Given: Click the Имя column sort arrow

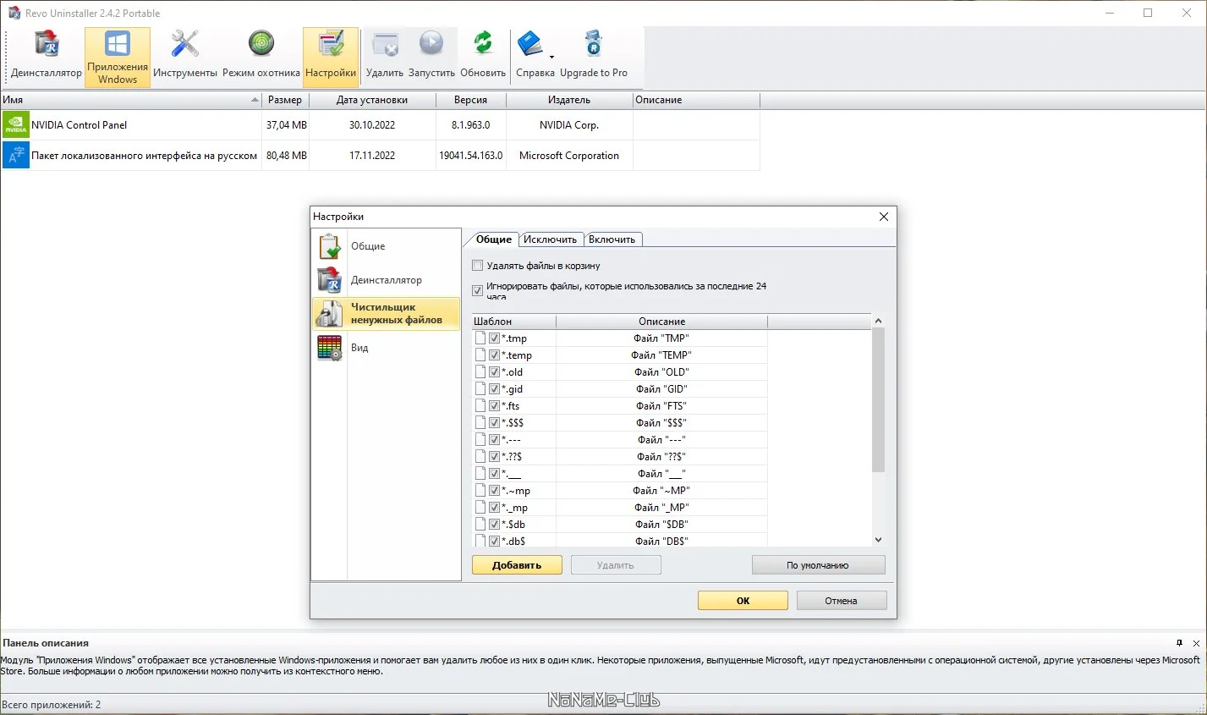Looking at the screenshot, I should click(255, 100).
